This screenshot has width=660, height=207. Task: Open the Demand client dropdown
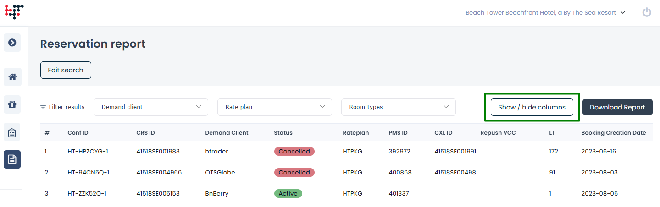(151, 107)
